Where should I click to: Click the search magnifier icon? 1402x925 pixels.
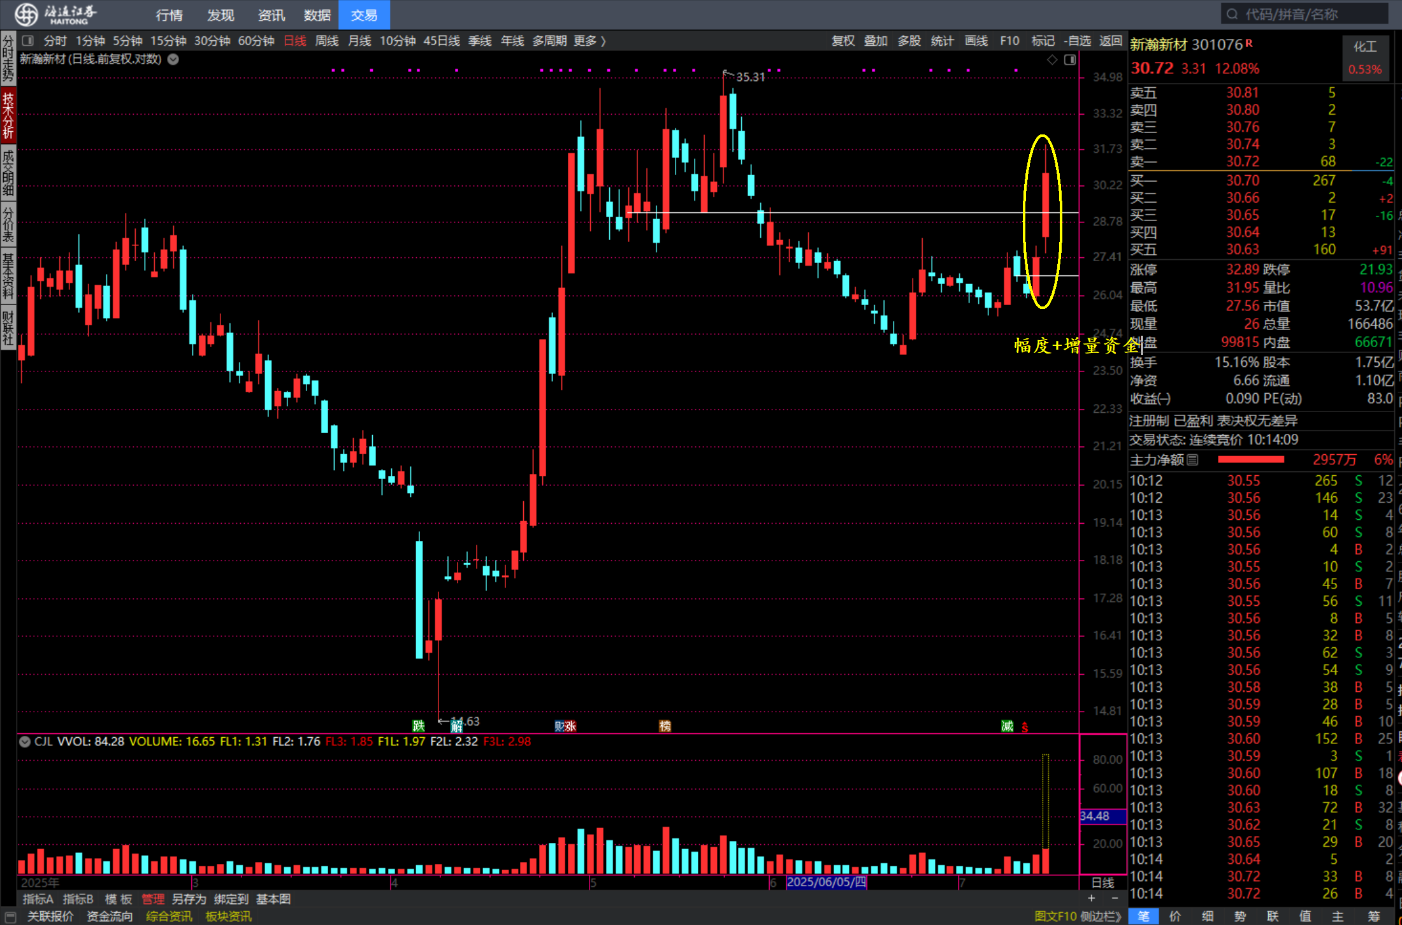tap(1232, 14)
